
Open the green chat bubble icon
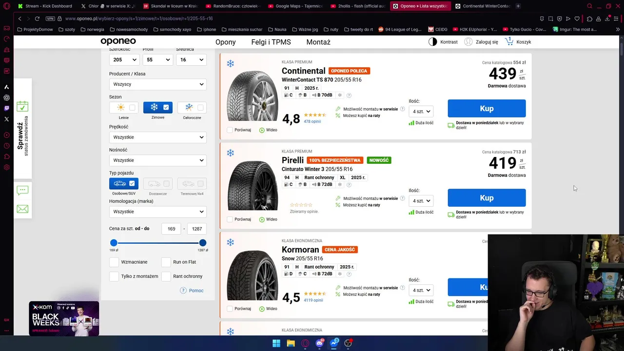tap(22, 190)
